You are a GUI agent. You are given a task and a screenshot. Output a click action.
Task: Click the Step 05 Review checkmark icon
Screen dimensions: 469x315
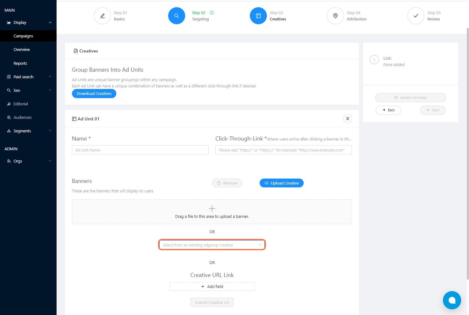416,16
